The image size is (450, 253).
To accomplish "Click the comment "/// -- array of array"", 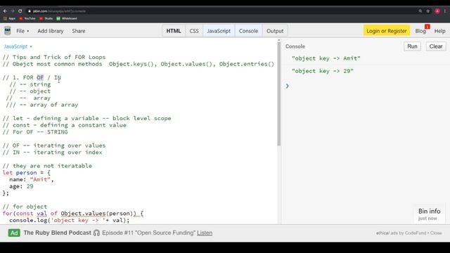I will pos(42,105).
